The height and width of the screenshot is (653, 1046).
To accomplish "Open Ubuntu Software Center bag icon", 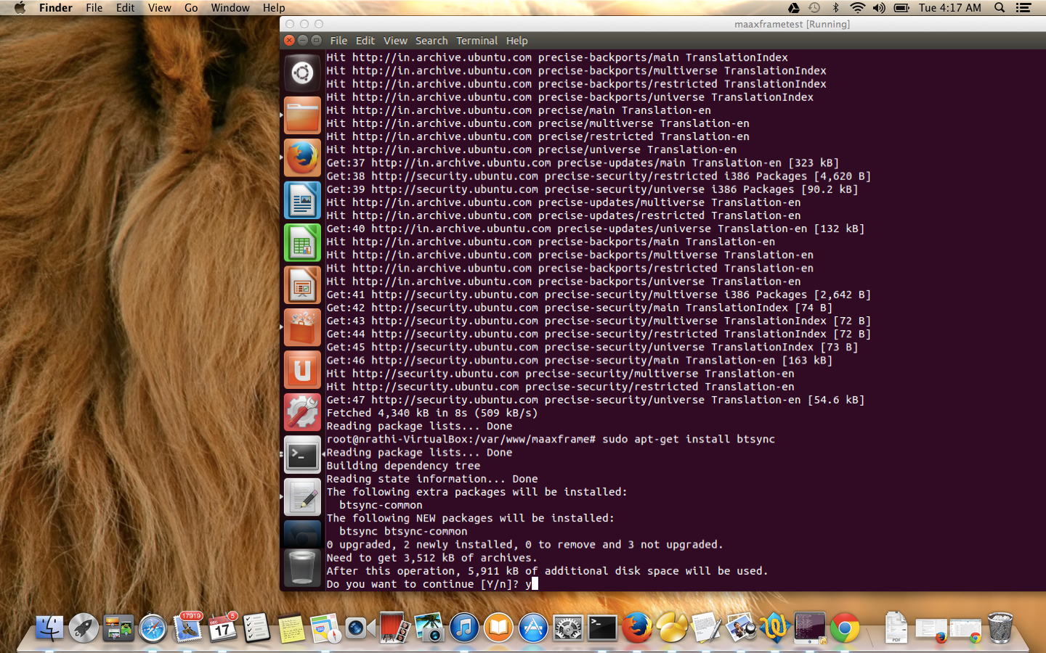I will [302, 327].
